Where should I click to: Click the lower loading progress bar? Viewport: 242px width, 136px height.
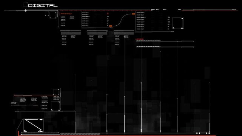(x=165, y=46)
